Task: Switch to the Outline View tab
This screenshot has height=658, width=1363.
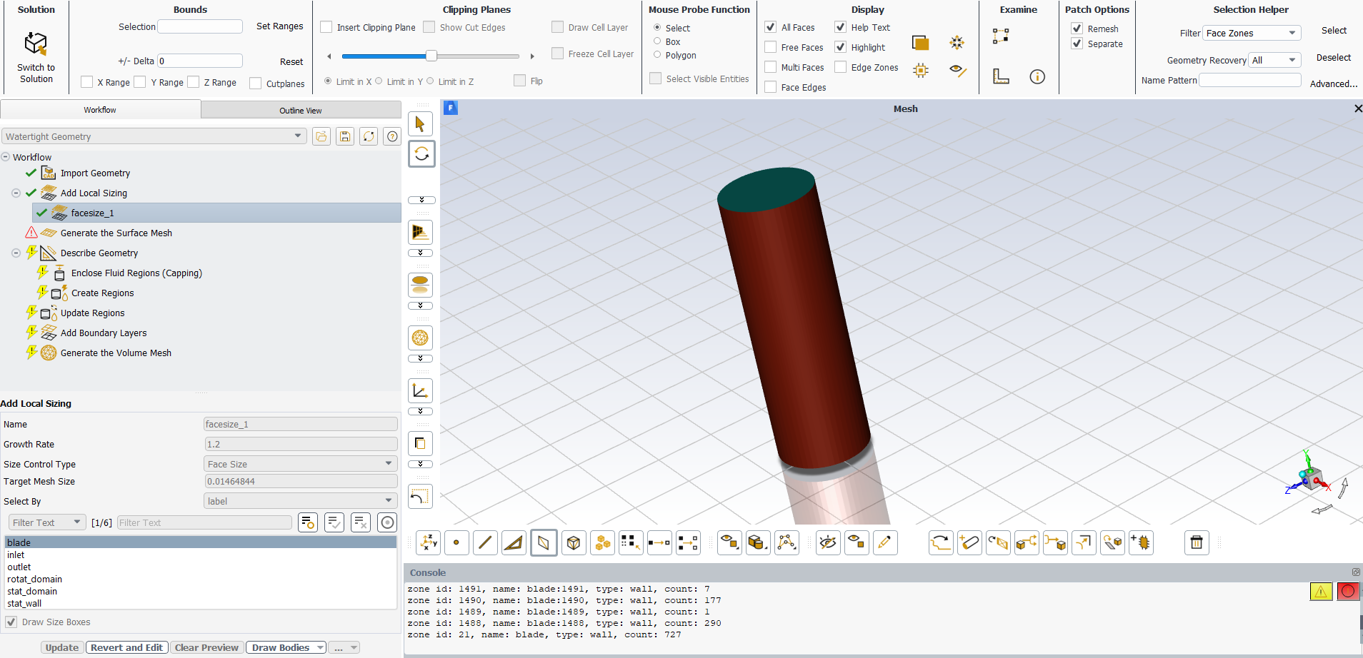Action: point(300,111)
